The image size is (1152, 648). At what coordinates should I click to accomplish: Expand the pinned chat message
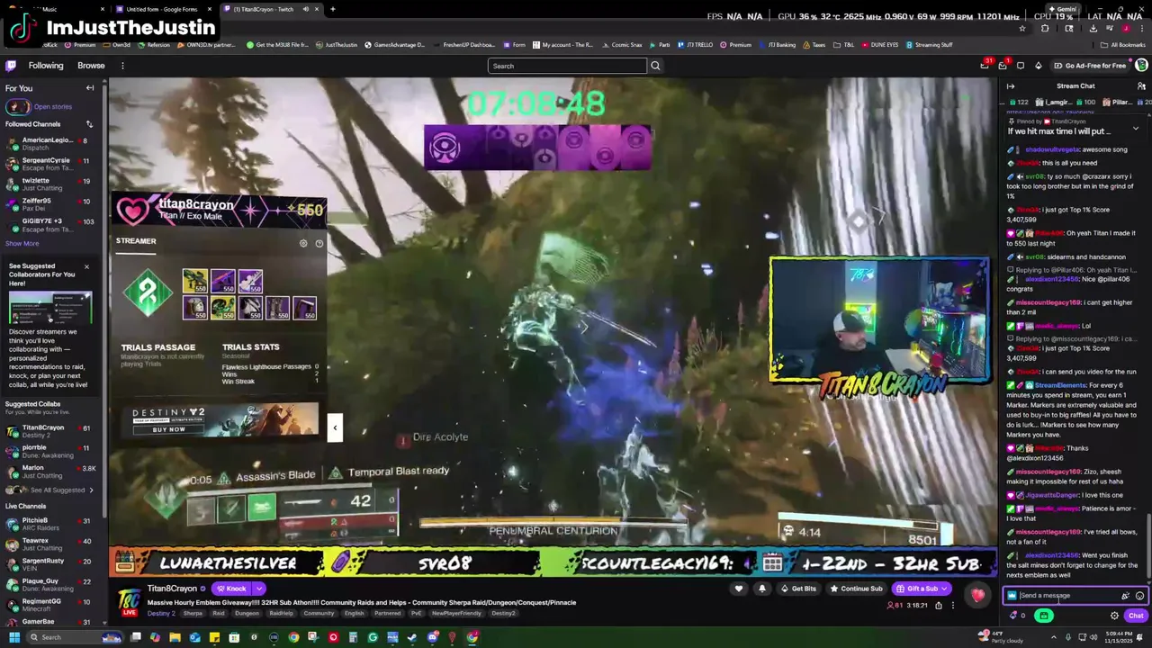(1136, 129)
